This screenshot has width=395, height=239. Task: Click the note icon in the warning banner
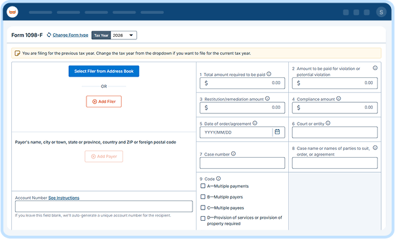[x=18, y=53]
